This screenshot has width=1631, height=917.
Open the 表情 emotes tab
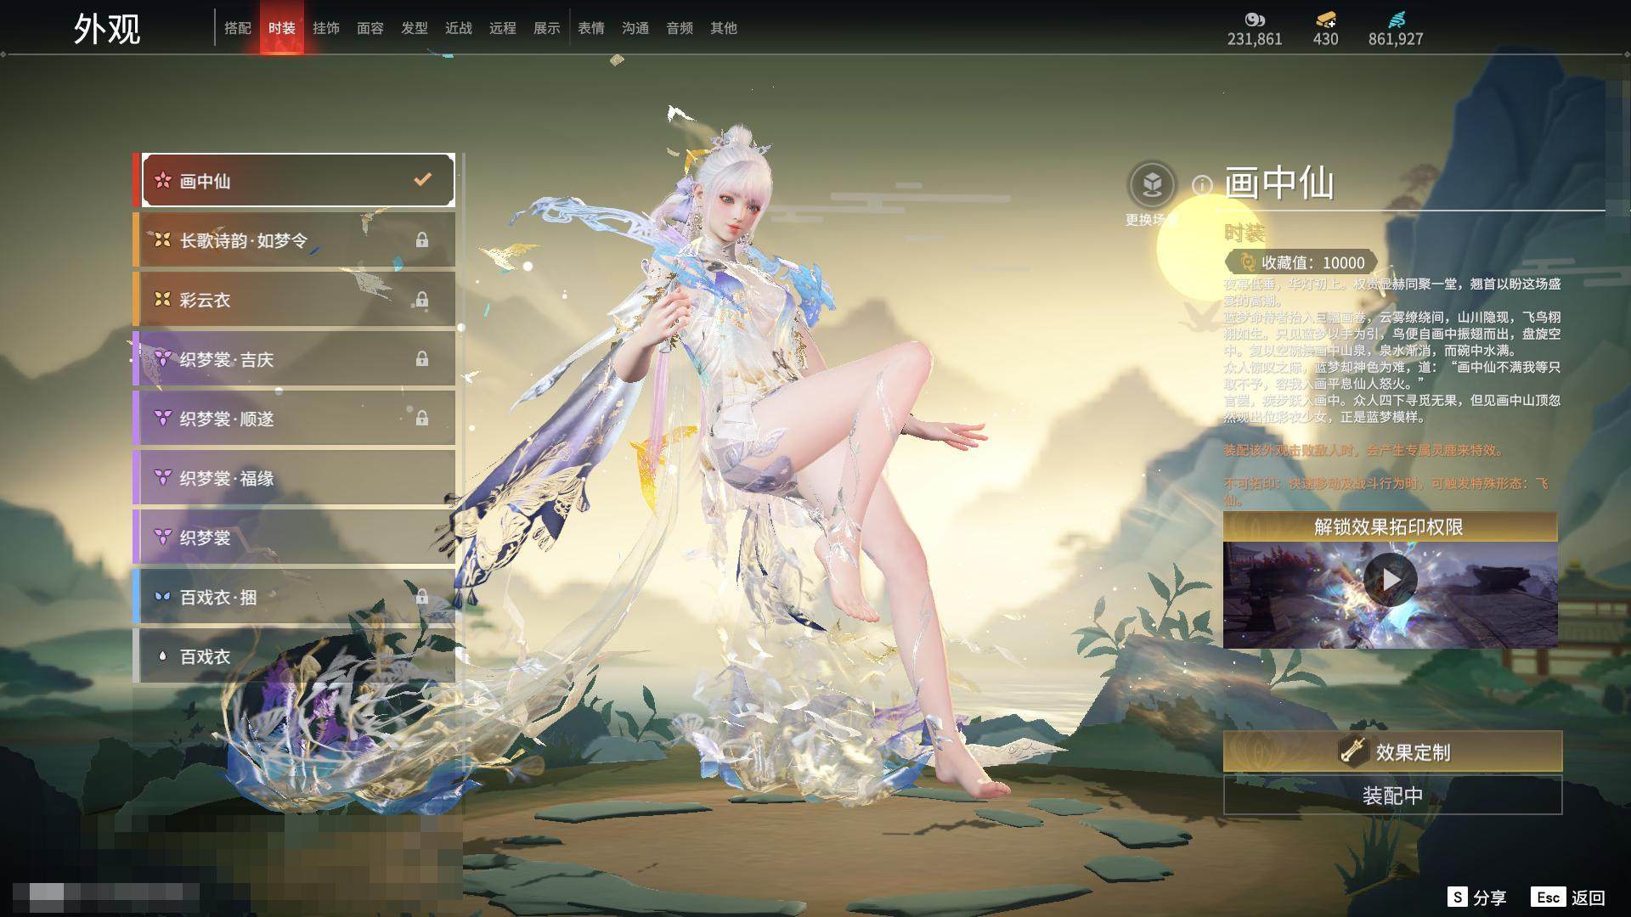pyautogui.click(x=591, y=28)
